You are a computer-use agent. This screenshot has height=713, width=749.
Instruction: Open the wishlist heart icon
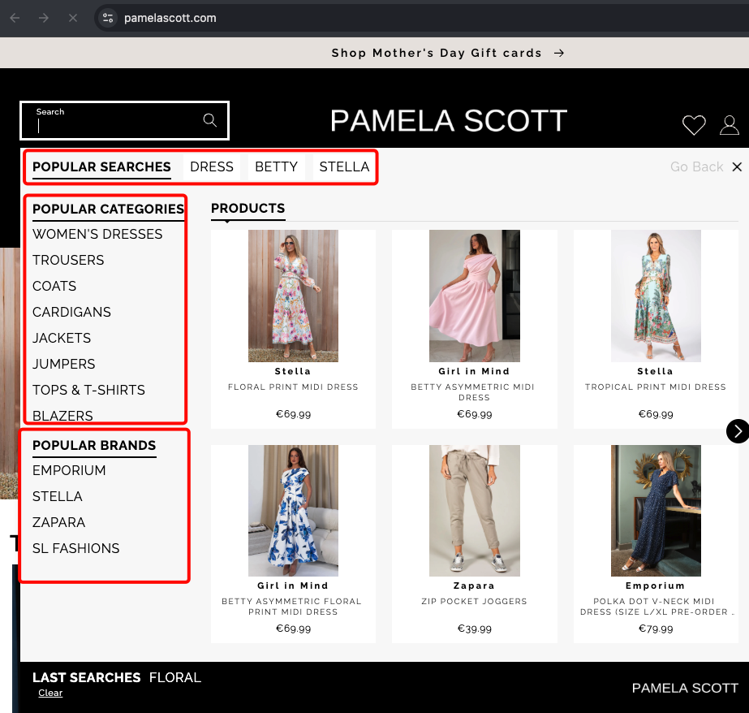[694, 125]
